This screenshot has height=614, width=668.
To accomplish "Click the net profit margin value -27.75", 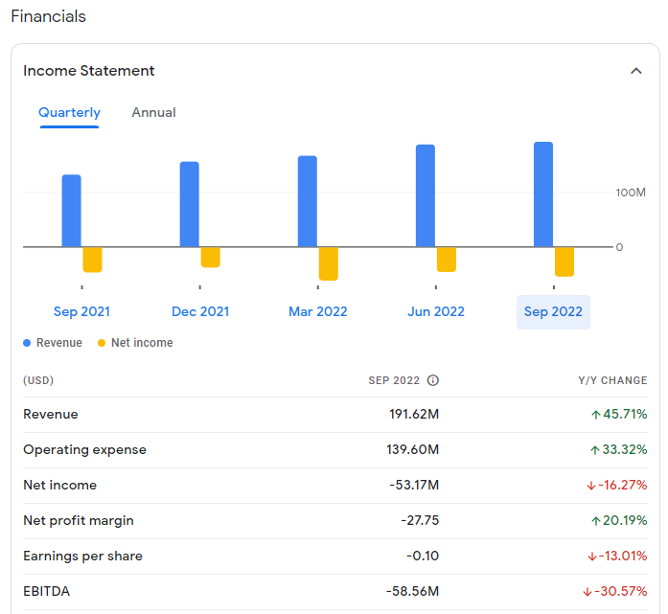I will [420, 520].
